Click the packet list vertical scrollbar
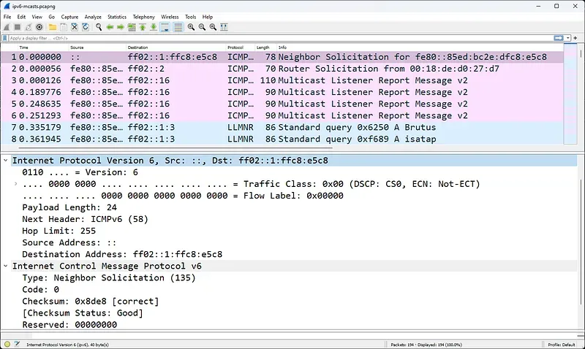 [581, 53]
